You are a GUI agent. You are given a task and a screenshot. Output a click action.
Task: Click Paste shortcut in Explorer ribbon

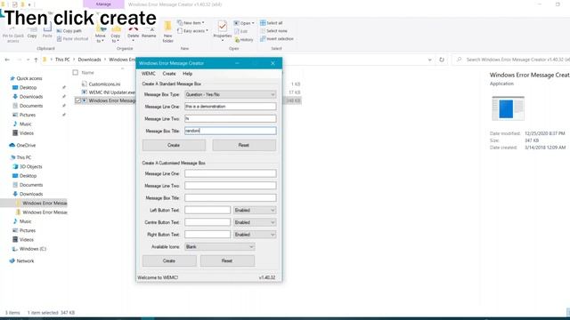point(72,39)
